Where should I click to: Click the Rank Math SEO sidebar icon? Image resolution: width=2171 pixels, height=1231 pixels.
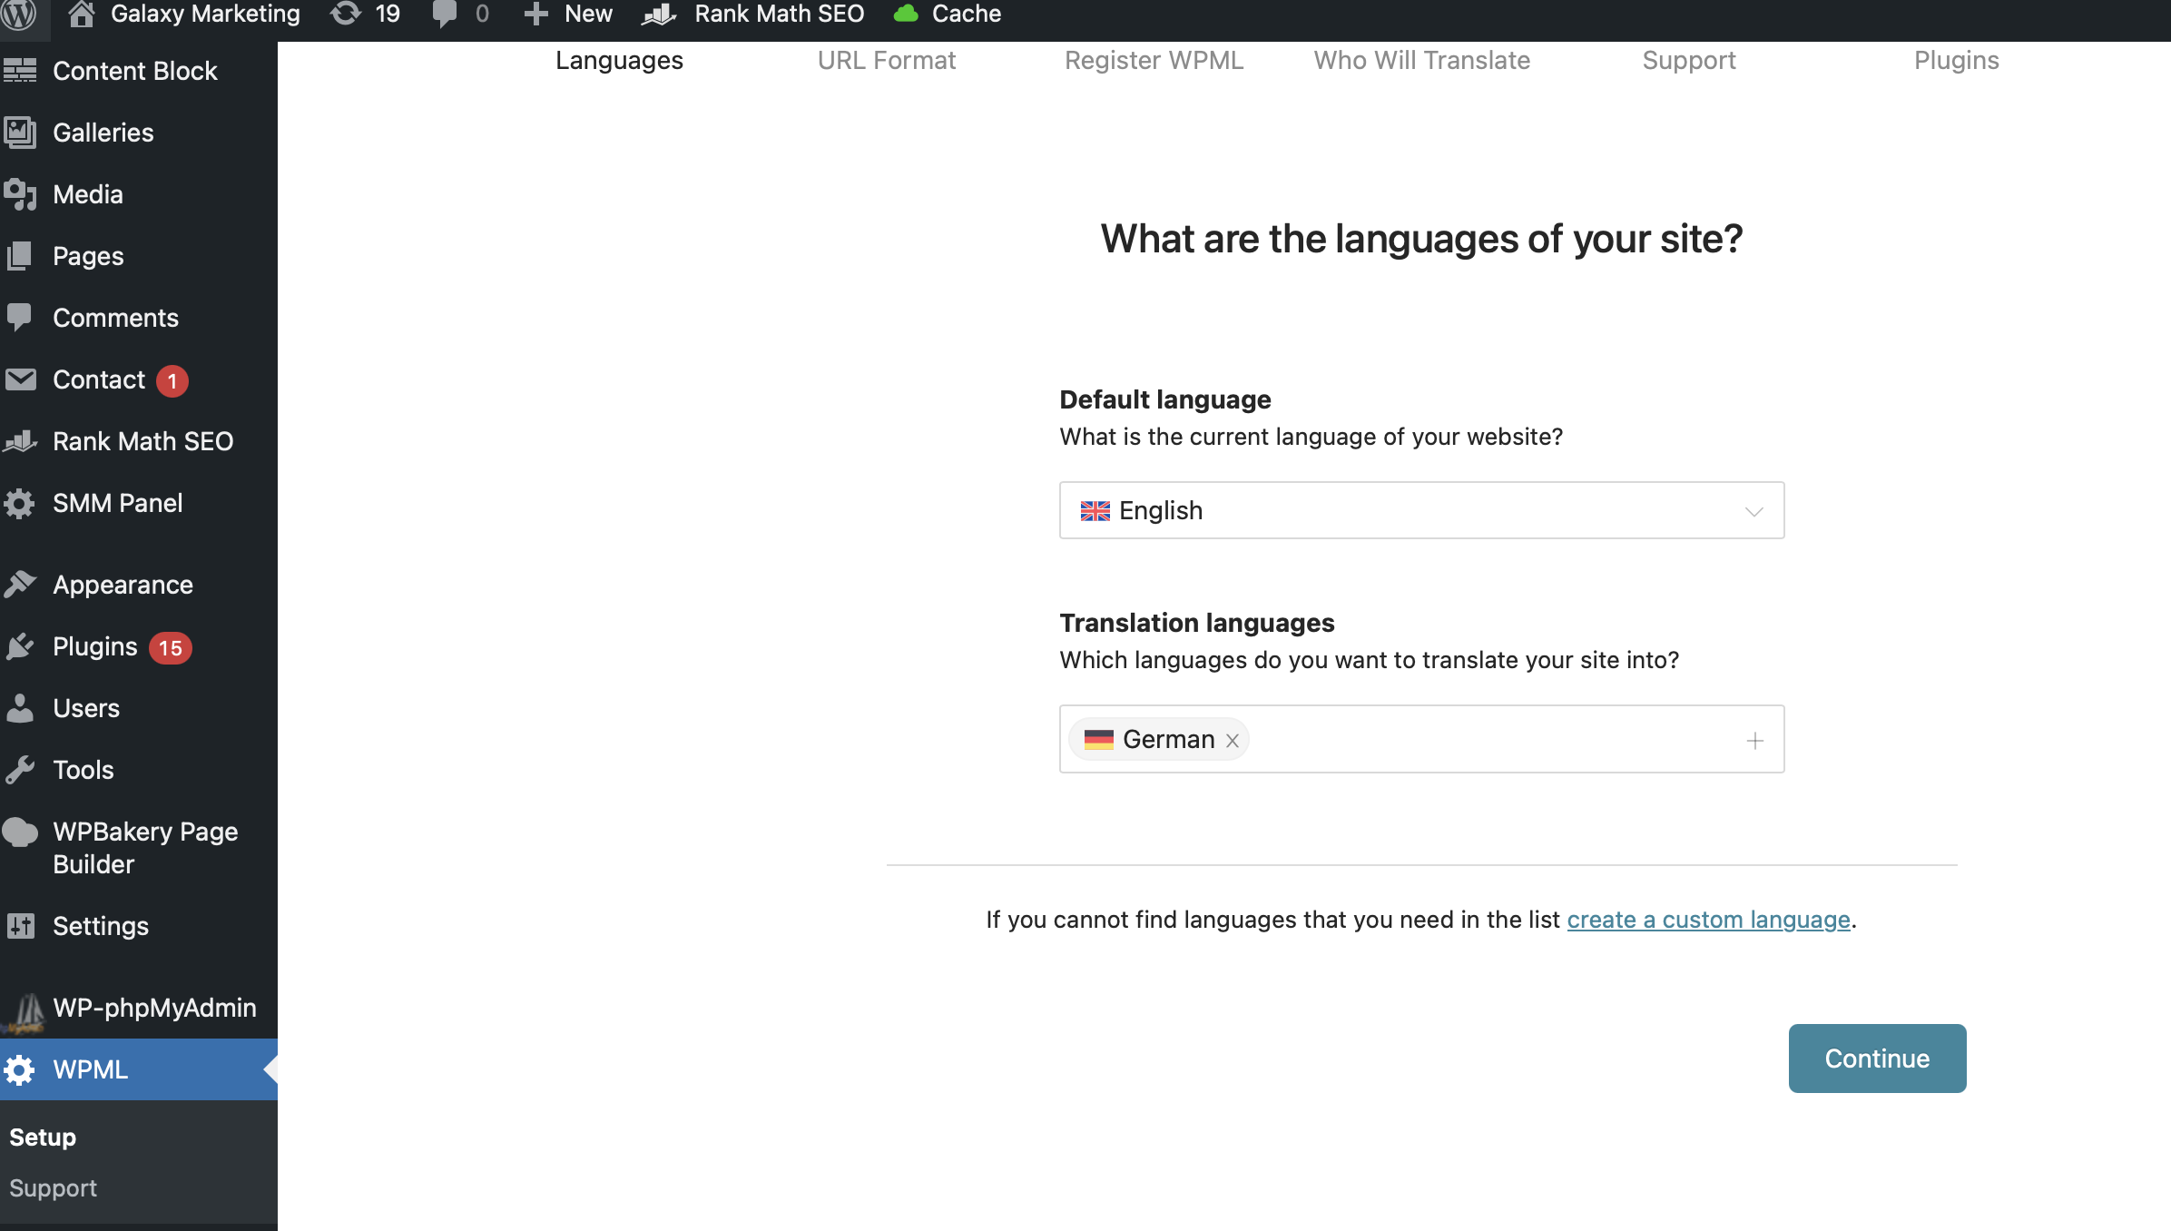[x=20, y=441]
